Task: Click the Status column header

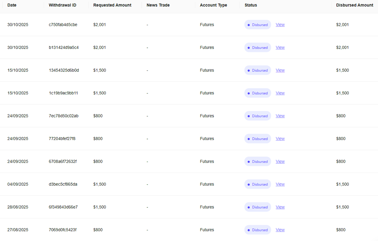Action: [x=251, y=5]
